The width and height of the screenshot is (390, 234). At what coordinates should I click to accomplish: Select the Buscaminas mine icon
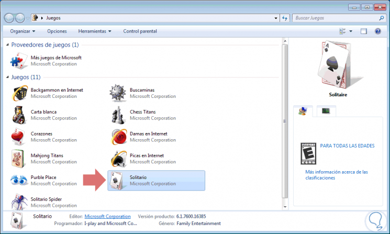pos(118,93)
